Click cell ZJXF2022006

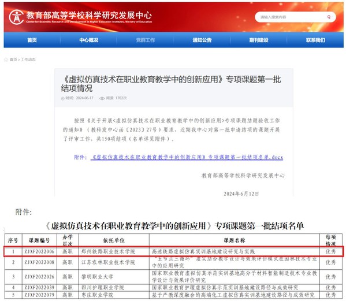pyautogui.click(x=39, y=251)
